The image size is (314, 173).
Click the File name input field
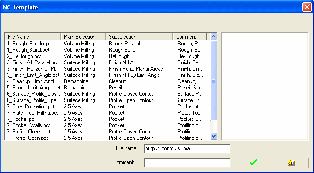coord(187,149)
